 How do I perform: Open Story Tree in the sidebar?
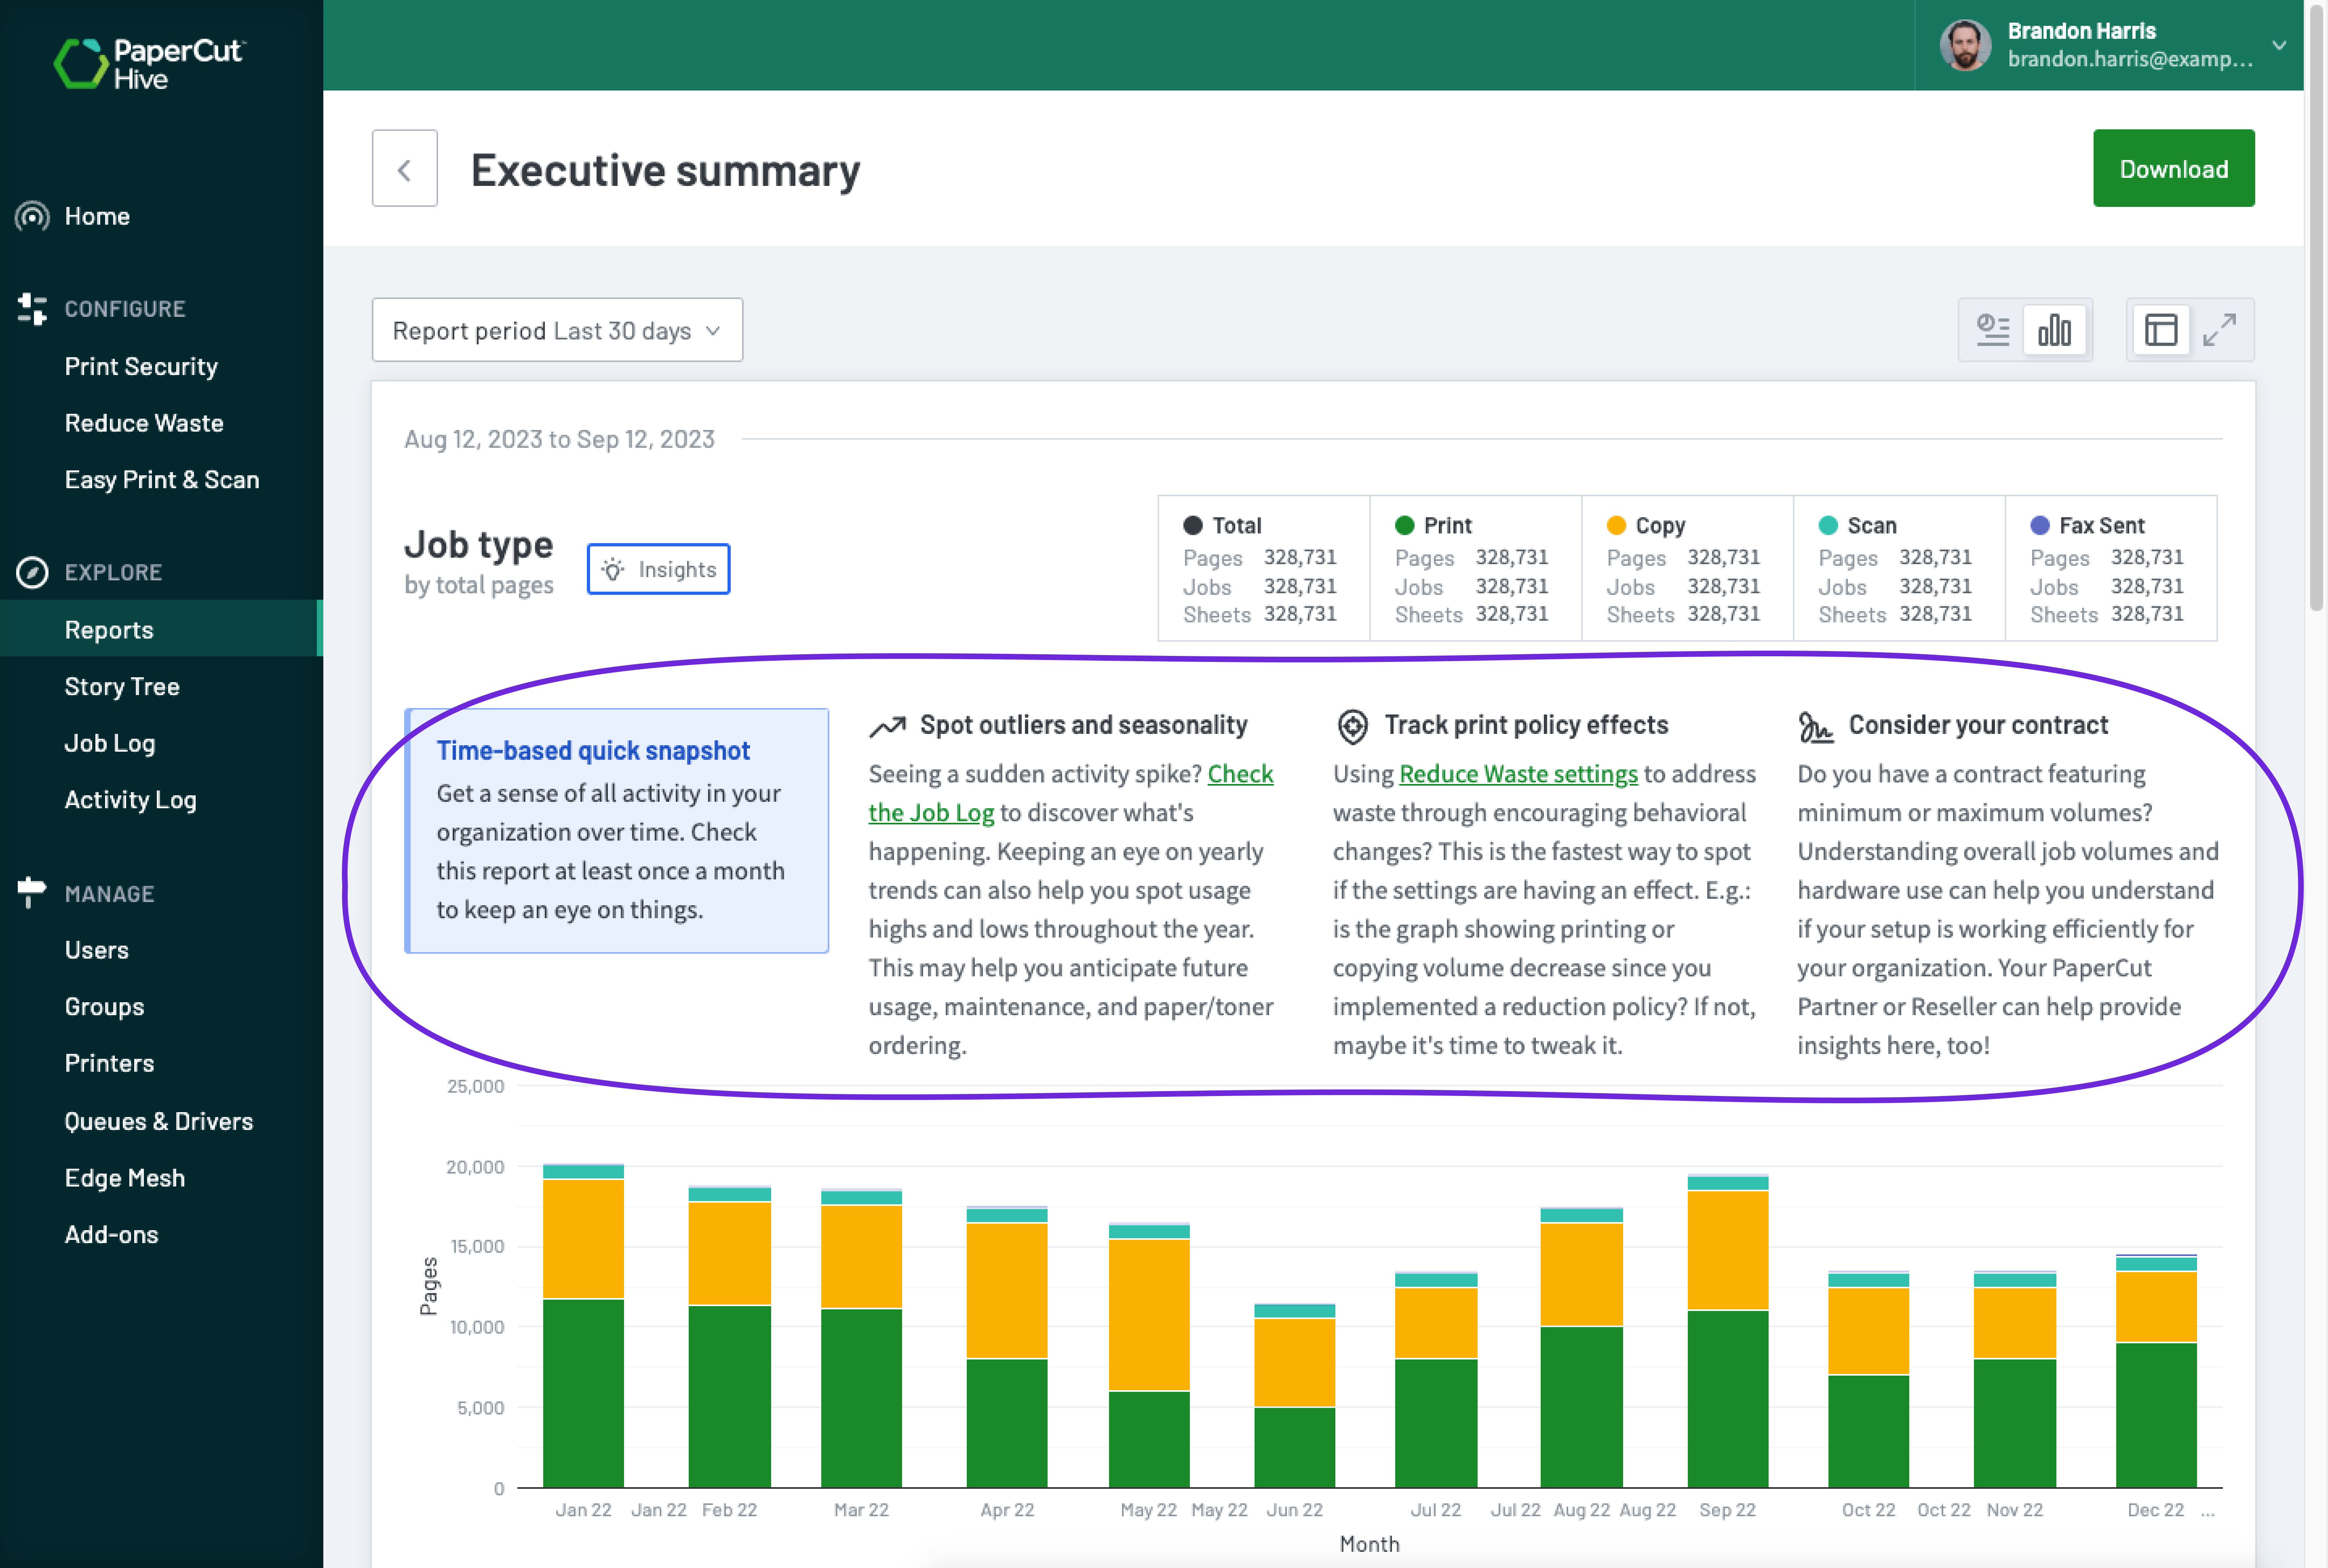click(x=122, y=687)
